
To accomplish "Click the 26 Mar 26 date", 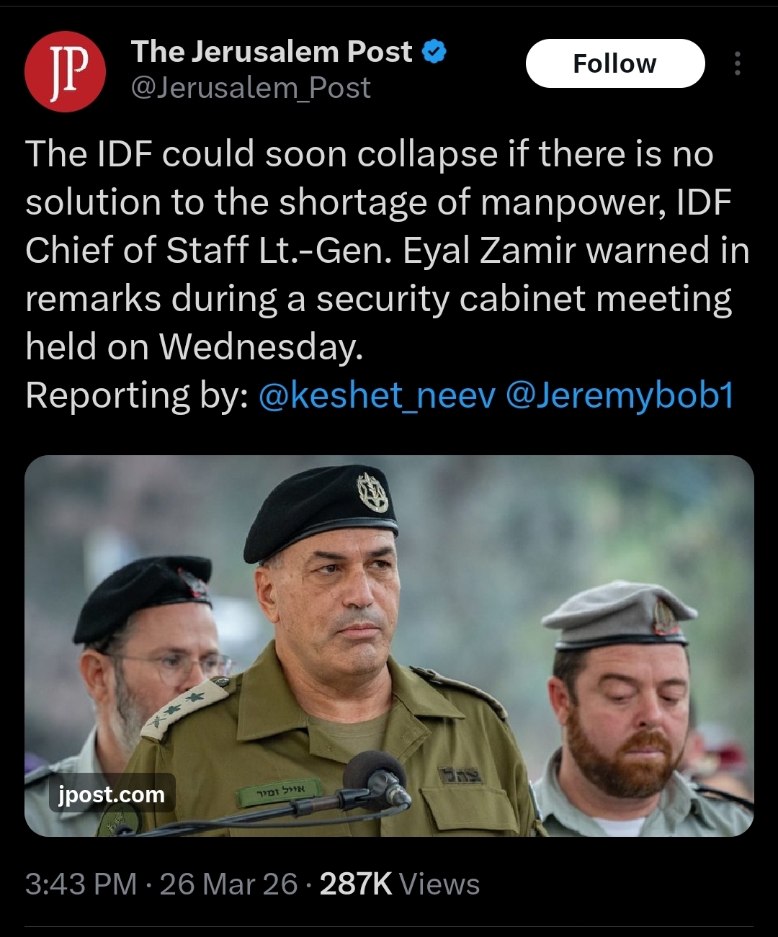I will 228,884.
